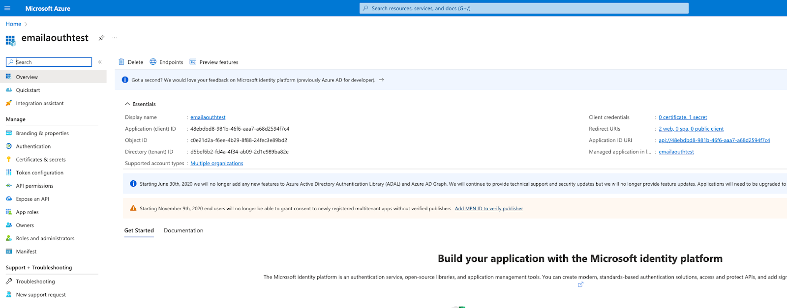Click the Branding & properties icon
This screenshot has width=787, height=308.
8,133
